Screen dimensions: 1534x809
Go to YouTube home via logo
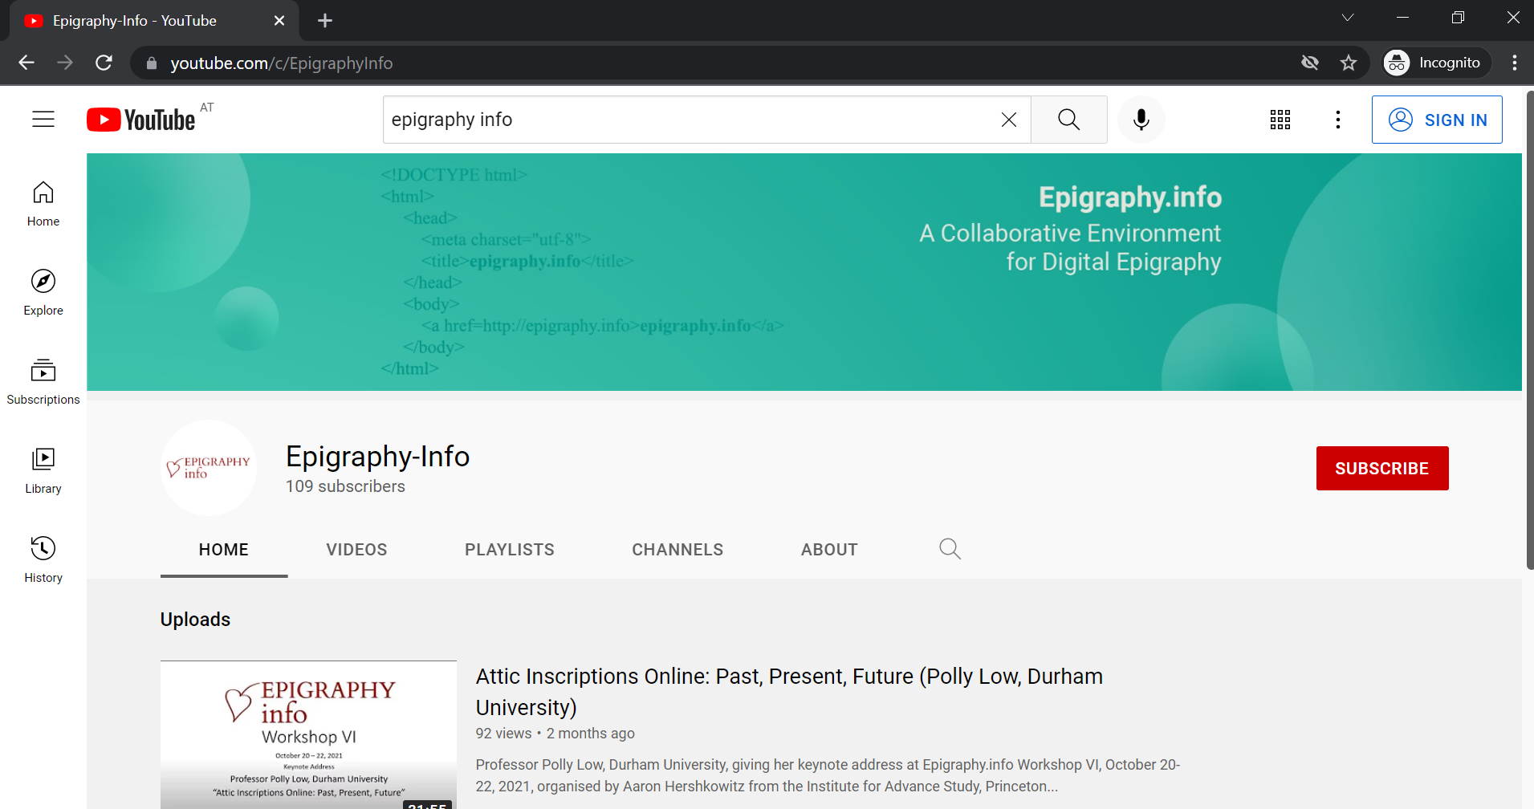pos(141,120)
